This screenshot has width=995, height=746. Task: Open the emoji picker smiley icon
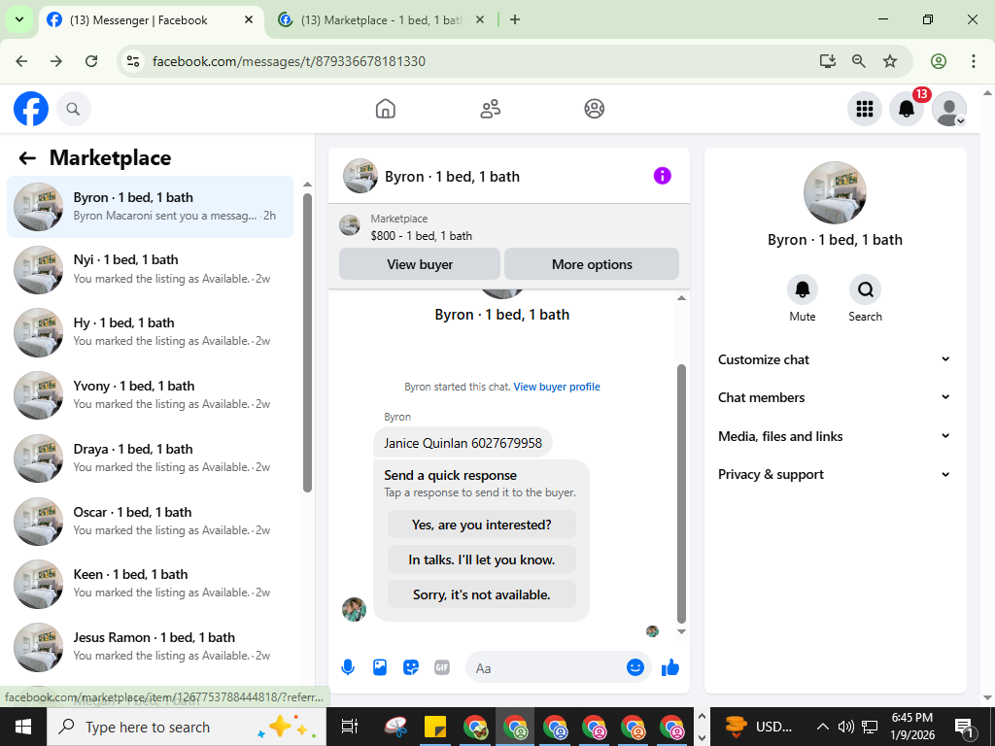[x=635, y=667]
